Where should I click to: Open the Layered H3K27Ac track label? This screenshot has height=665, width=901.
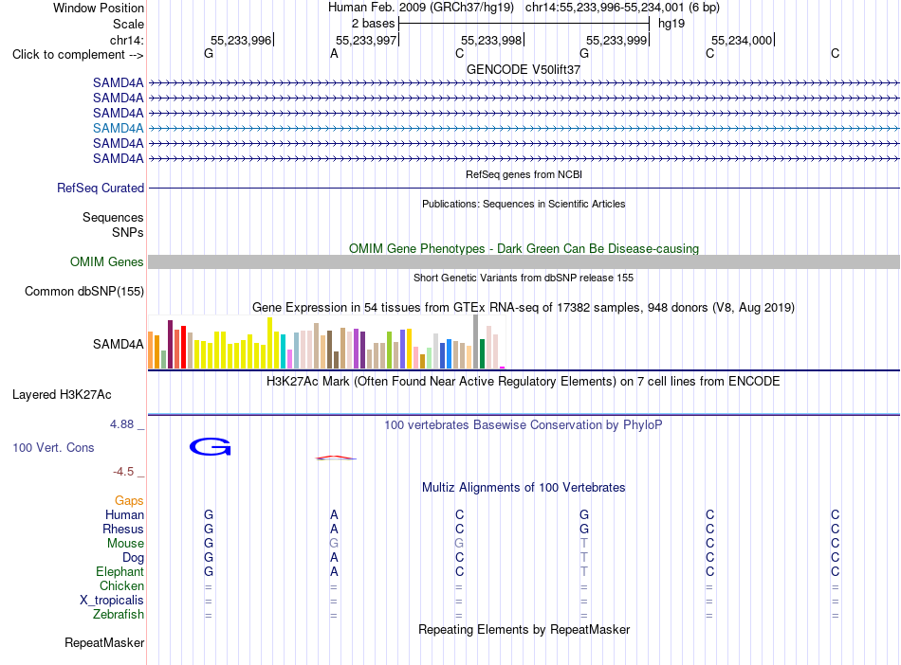62,395
